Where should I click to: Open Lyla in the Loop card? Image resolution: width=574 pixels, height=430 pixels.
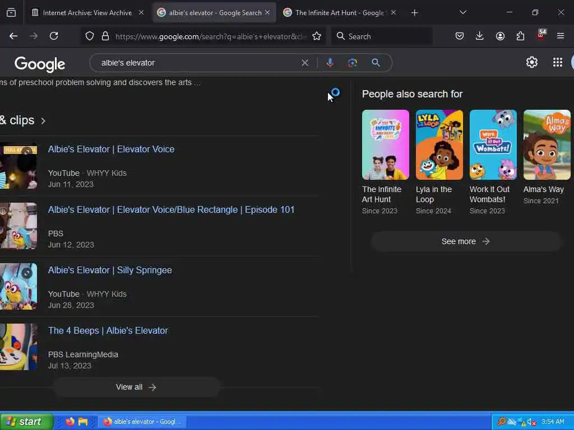[x=439, y=162]
